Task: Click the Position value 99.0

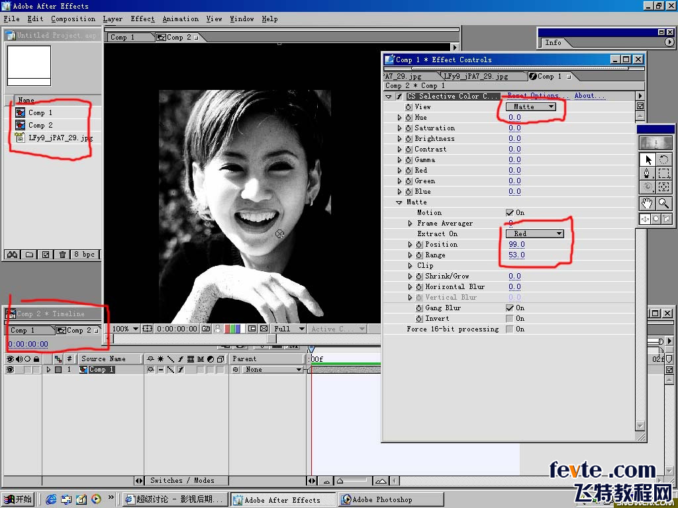Action: pos(516,245)
